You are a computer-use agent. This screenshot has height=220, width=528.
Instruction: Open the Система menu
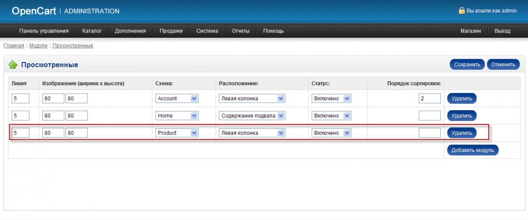(x=207, y=31)
